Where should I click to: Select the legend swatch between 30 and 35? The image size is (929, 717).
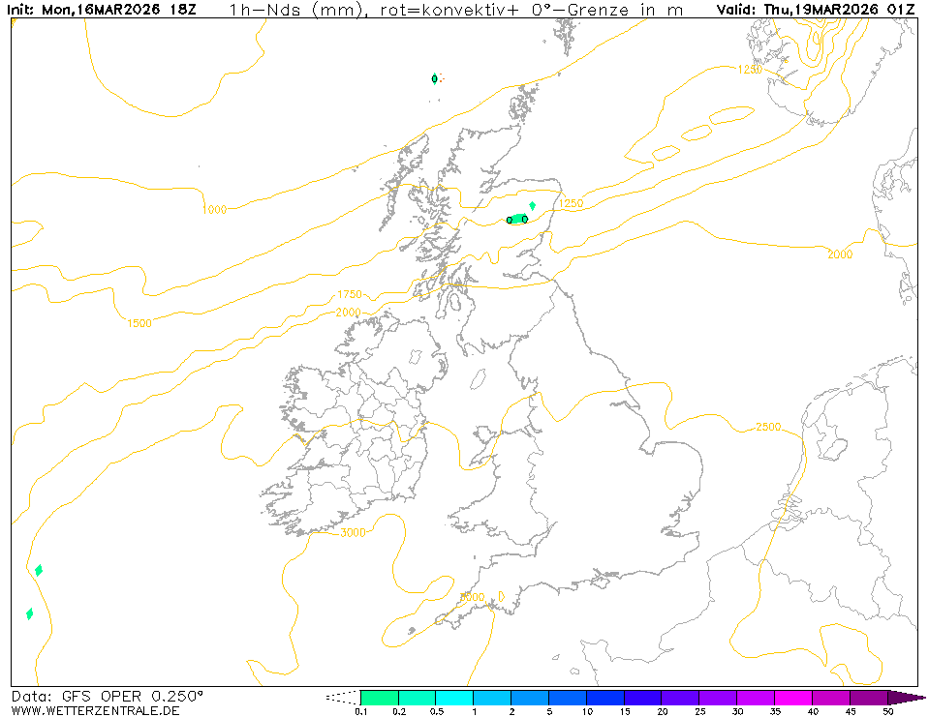point(755,698)
